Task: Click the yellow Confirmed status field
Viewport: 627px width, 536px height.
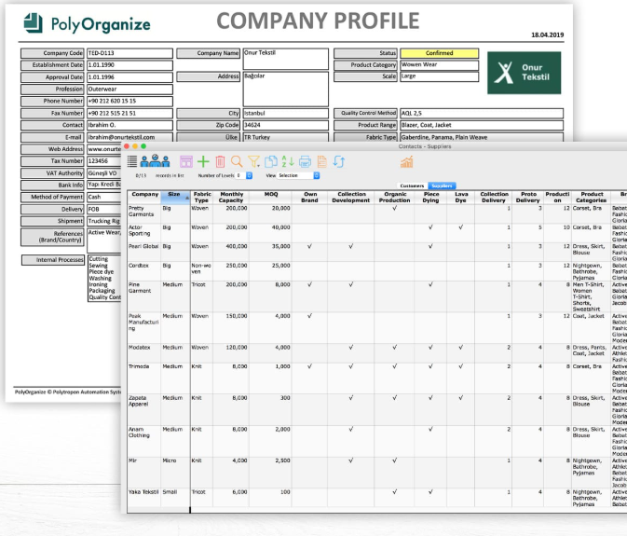Action: (439, 53)
